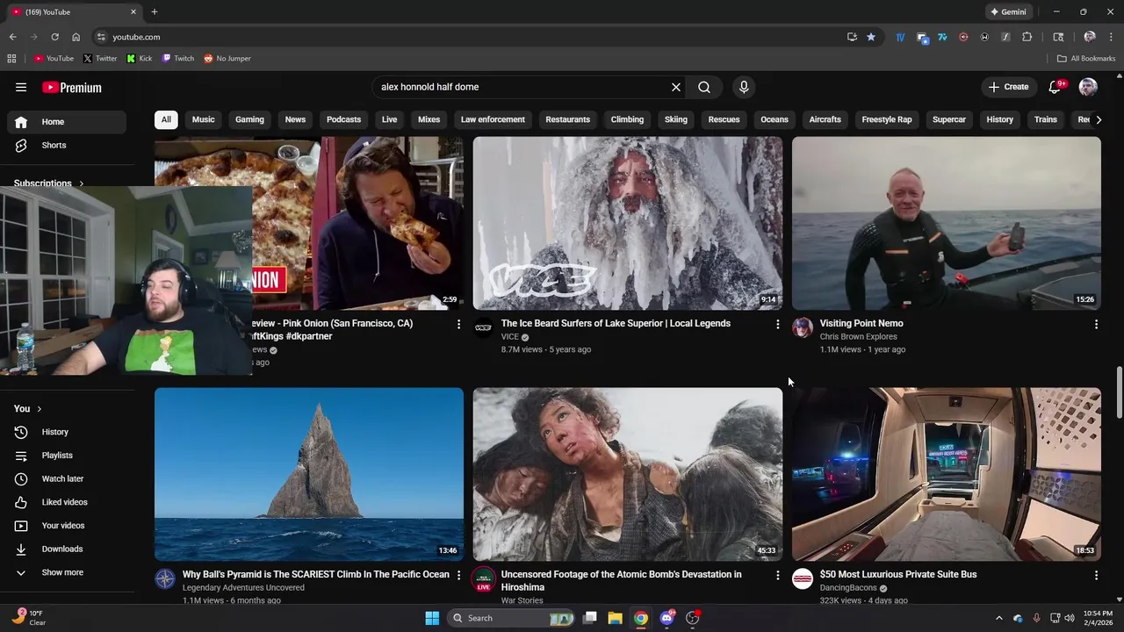Screen dimensions: 1124x632
Task: Open Your videos in the sidebar
Action: pos(67,526)
